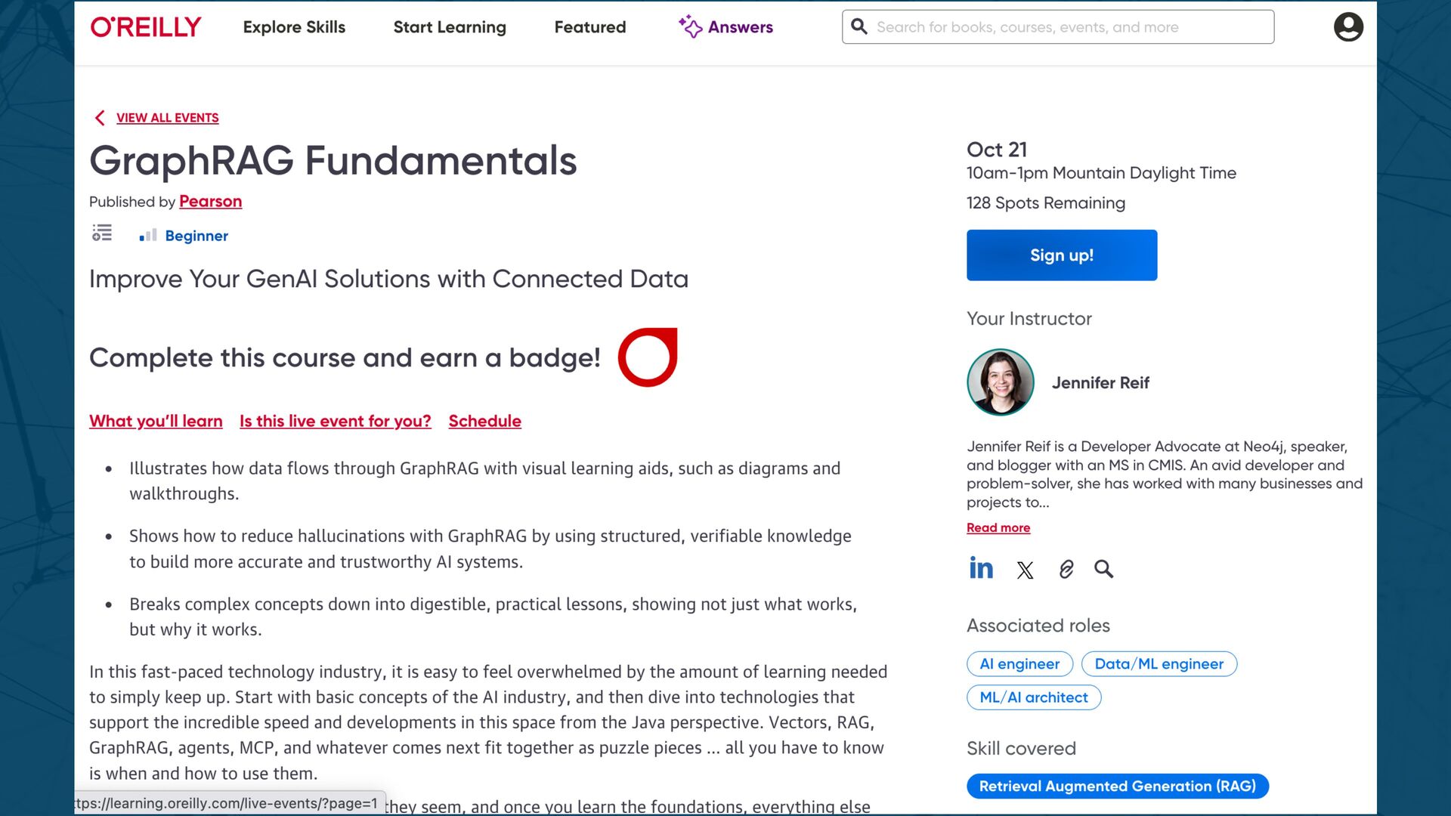The image size is (1451, 816).
Task: Click the search books and courses field
Action: point(1058,27)
